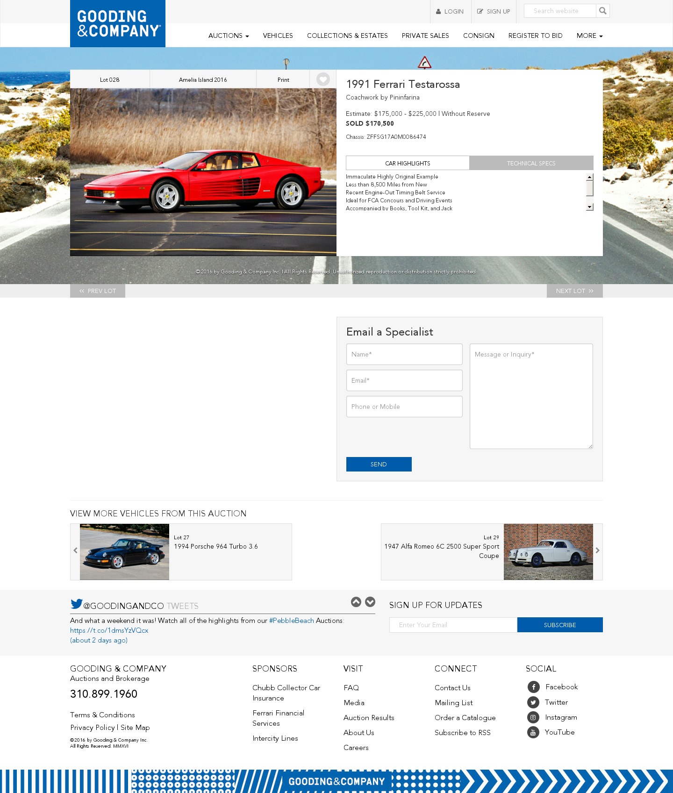Open Site Map link
The image size is (673, 793).
135,728
